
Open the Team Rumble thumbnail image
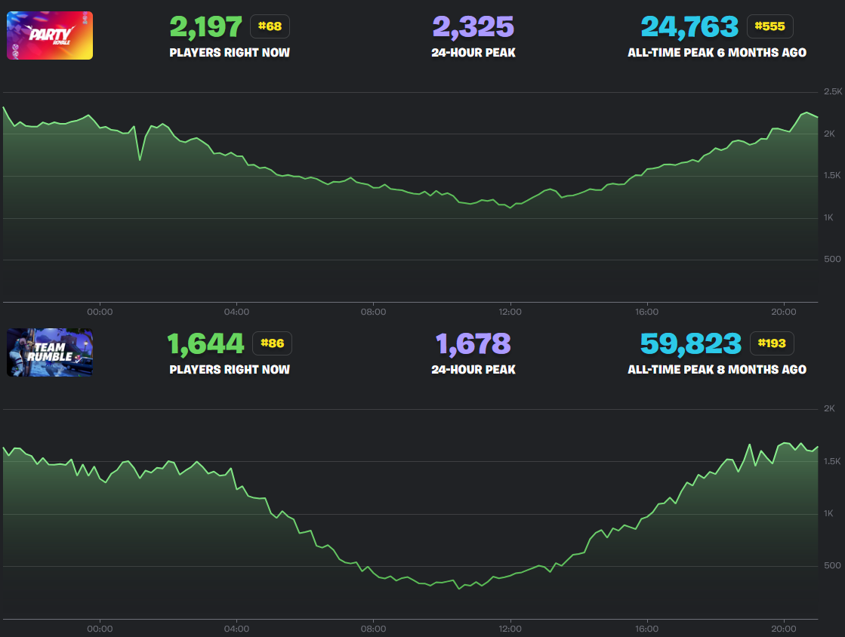[50, 352]
